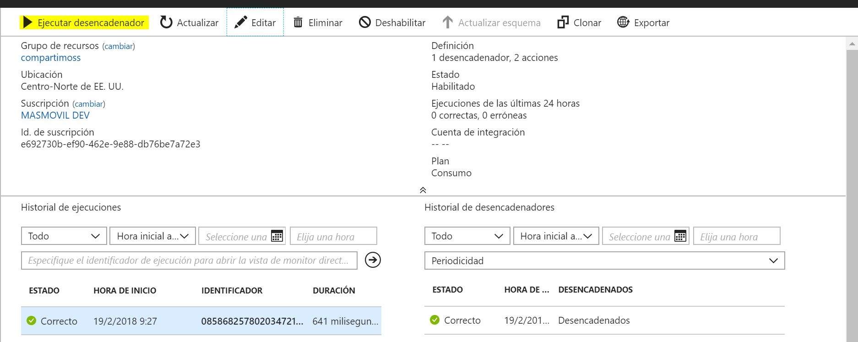Select the Correcto run from 19/2/2018 9:27
Viewport: 858px width, 342px height.
[x=201, y=321]
